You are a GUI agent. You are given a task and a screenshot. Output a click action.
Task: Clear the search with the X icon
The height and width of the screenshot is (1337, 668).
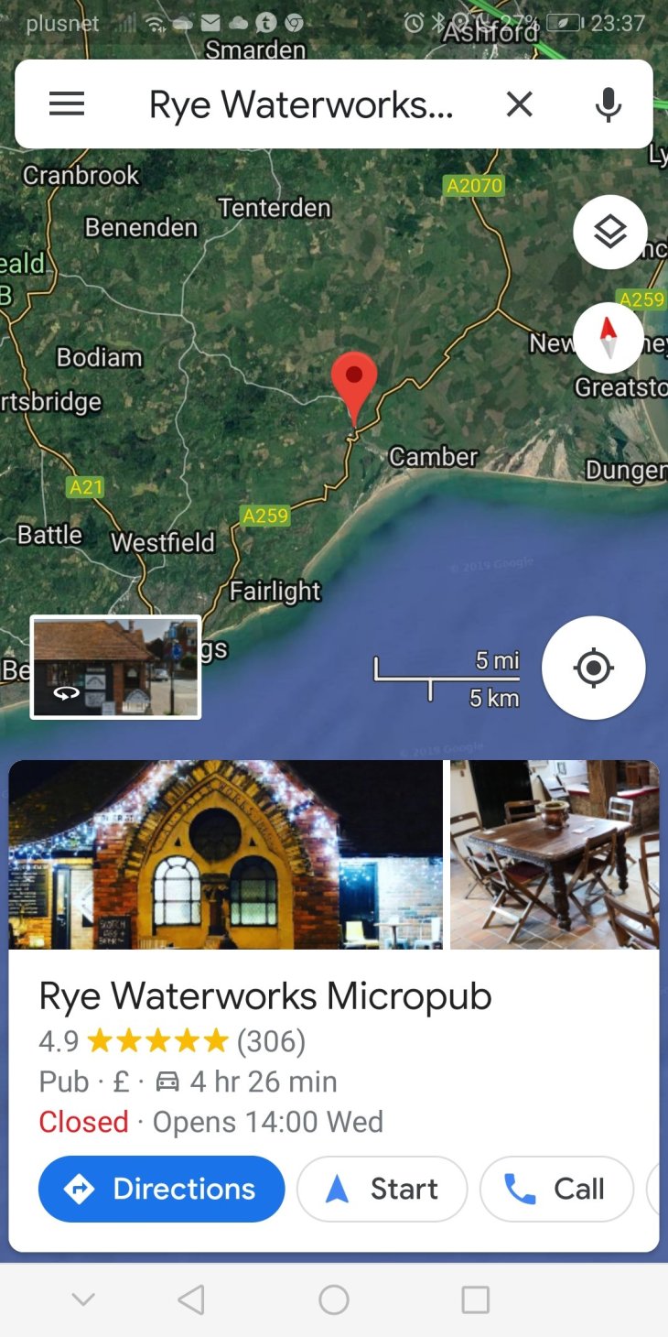[519, 104]
